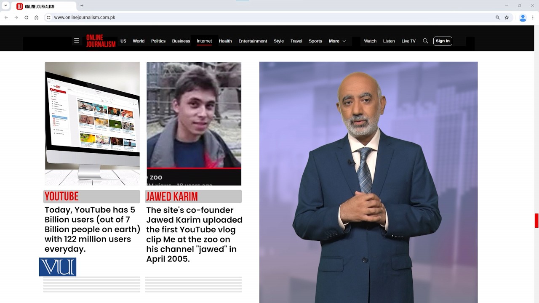Select the Online Journalism browser tab

pyautogui.click(x=43, y=6)
